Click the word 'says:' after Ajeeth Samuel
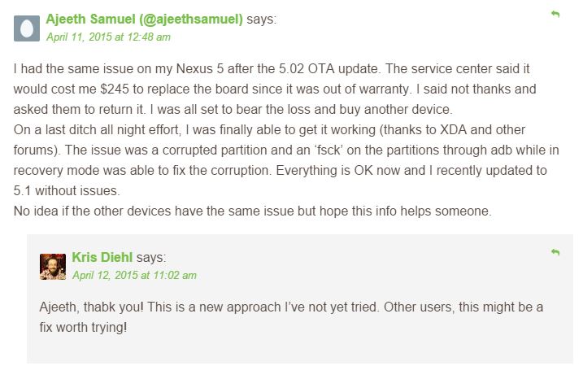The height and width of the screenshot is (379, 583). (262, 19)
